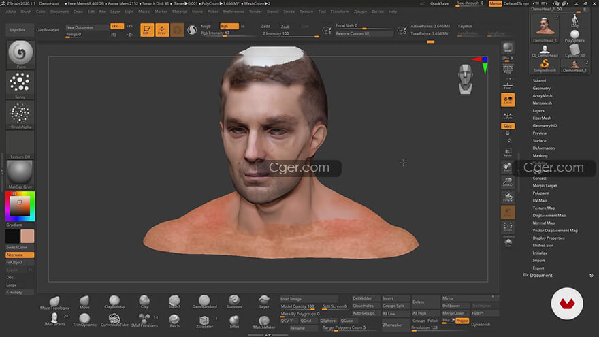Click the QuickSave button
599x337 pixels.
(x=439, y=4)
